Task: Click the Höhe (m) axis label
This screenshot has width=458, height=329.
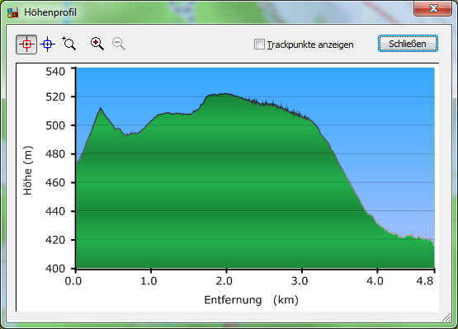Action: 28,170
